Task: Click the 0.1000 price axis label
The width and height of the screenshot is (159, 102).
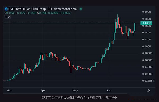Action: point(147,46)
